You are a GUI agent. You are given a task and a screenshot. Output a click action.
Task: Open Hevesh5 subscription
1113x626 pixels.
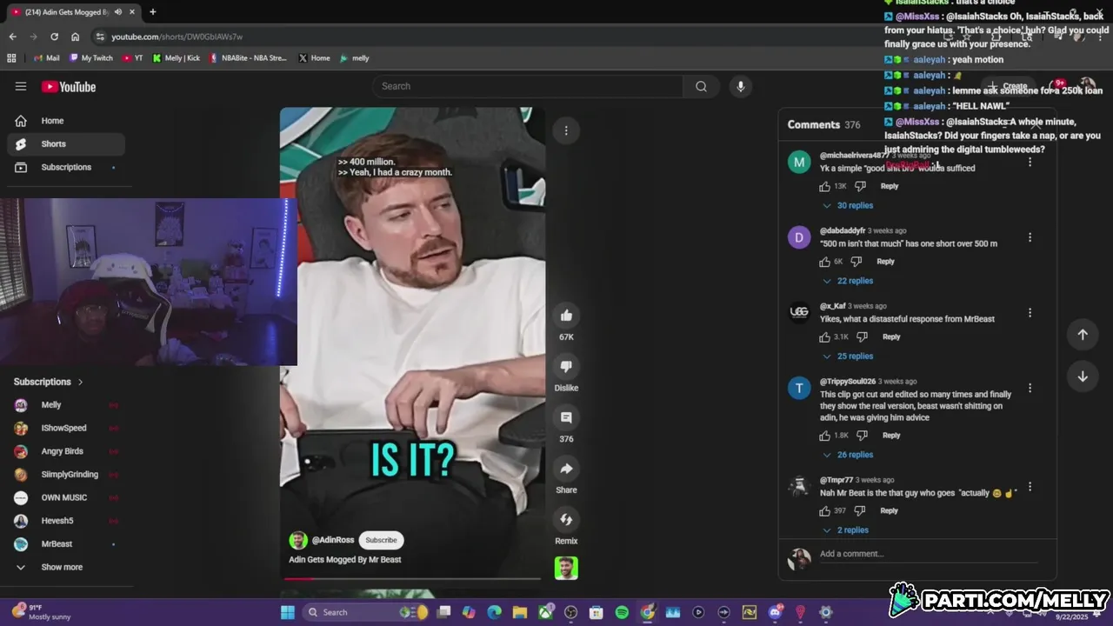click(x=66, y=521)
